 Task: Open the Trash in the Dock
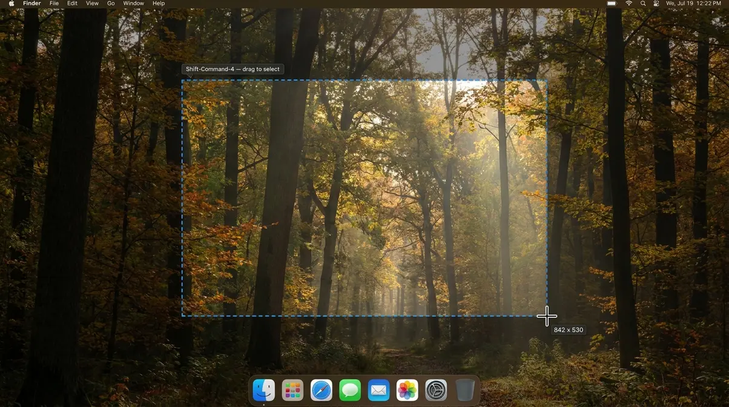465,390
